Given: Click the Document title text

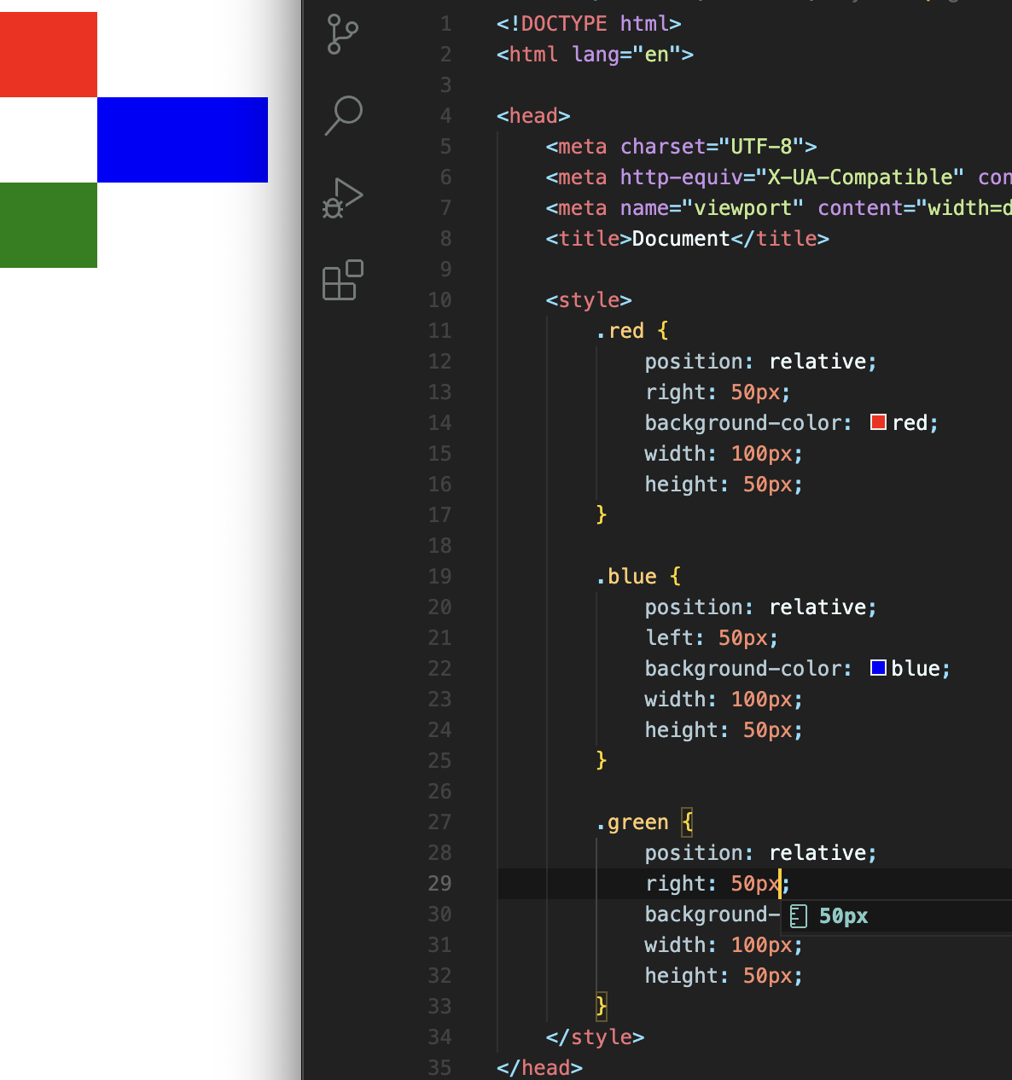Looking at the screenshot, I should click(x=681, y=239).
